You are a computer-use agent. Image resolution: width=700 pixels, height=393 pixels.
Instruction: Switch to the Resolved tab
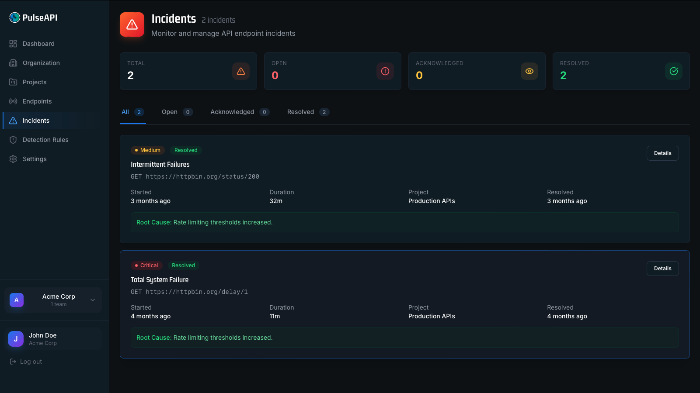pos(300,112)
